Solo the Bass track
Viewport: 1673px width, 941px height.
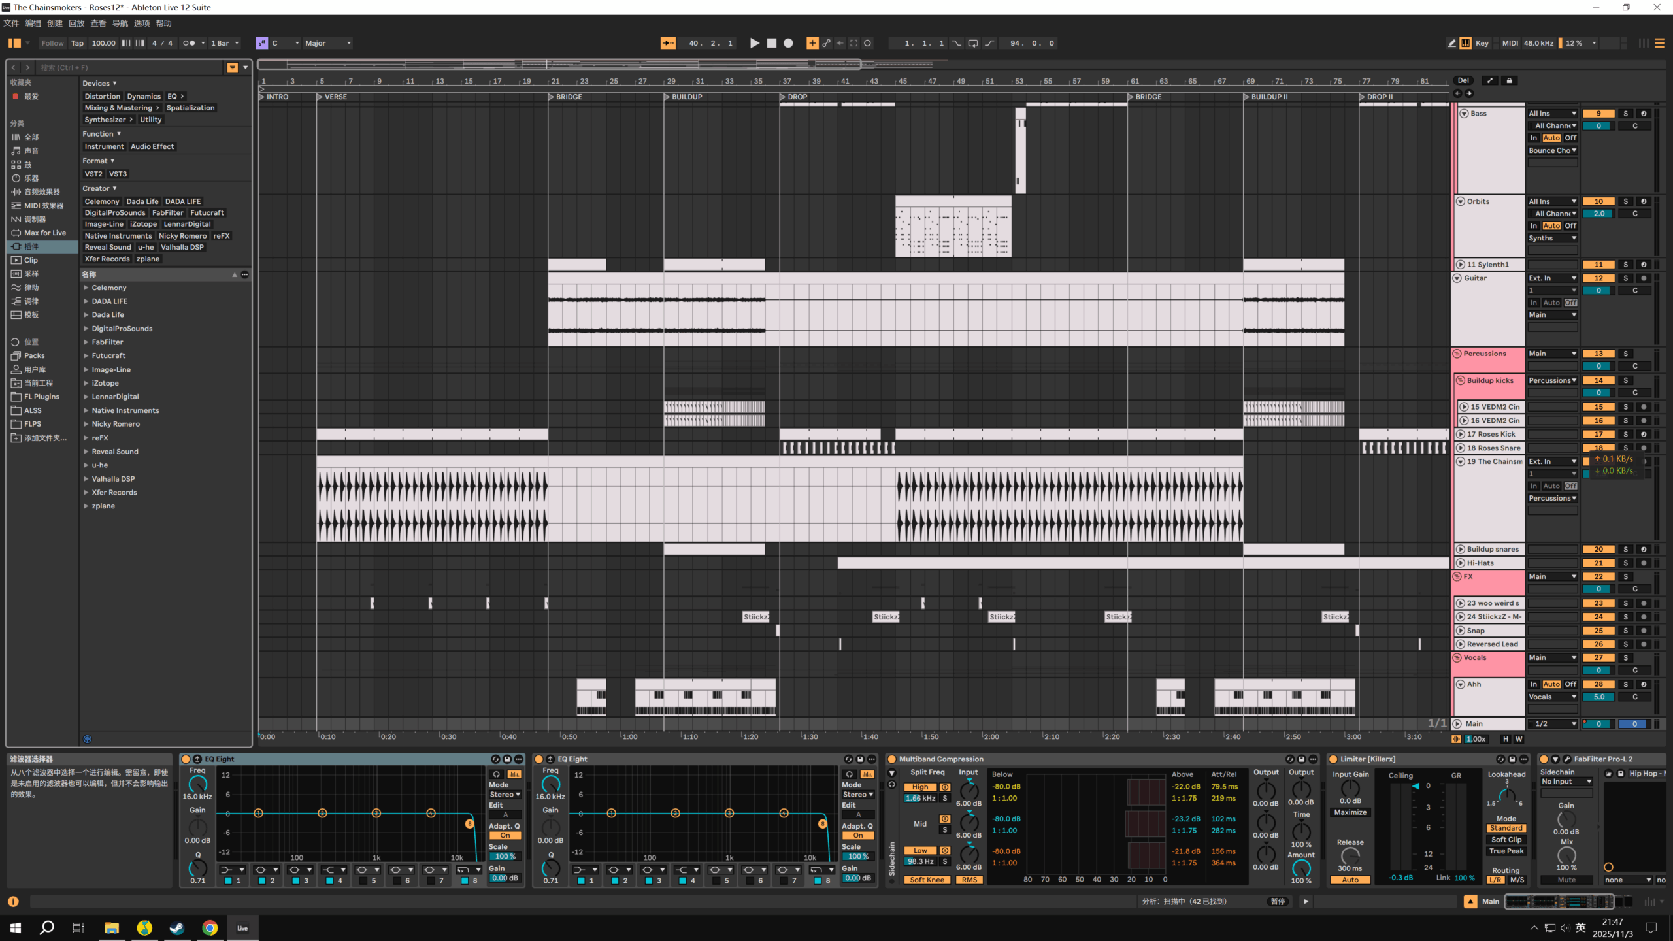[x=1626, y=113]
